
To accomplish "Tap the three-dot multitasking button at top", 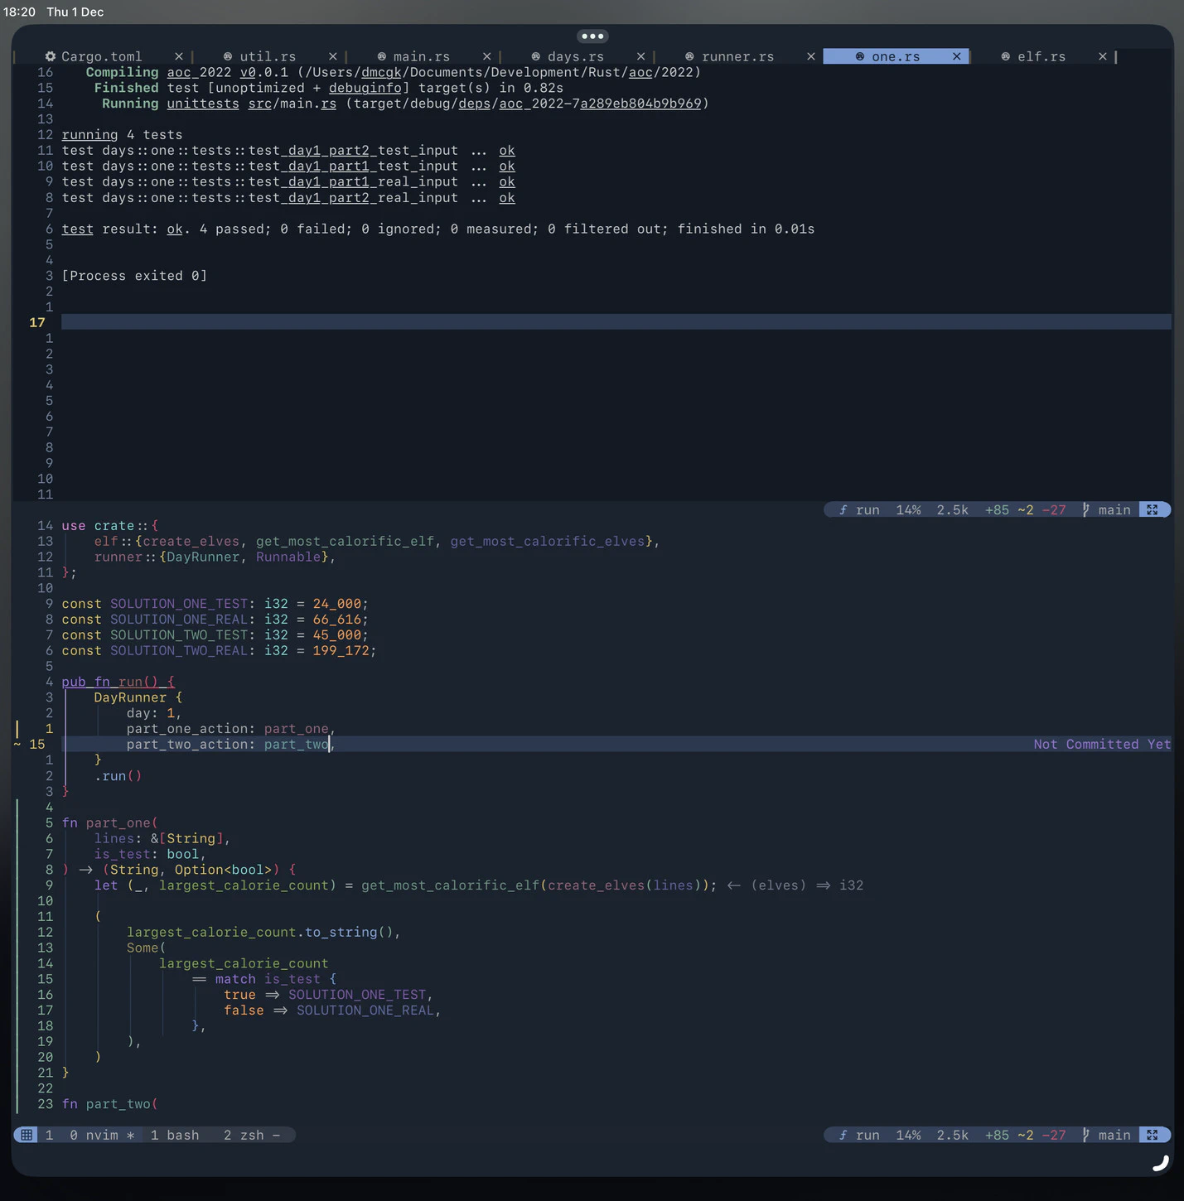I will 592,36.
